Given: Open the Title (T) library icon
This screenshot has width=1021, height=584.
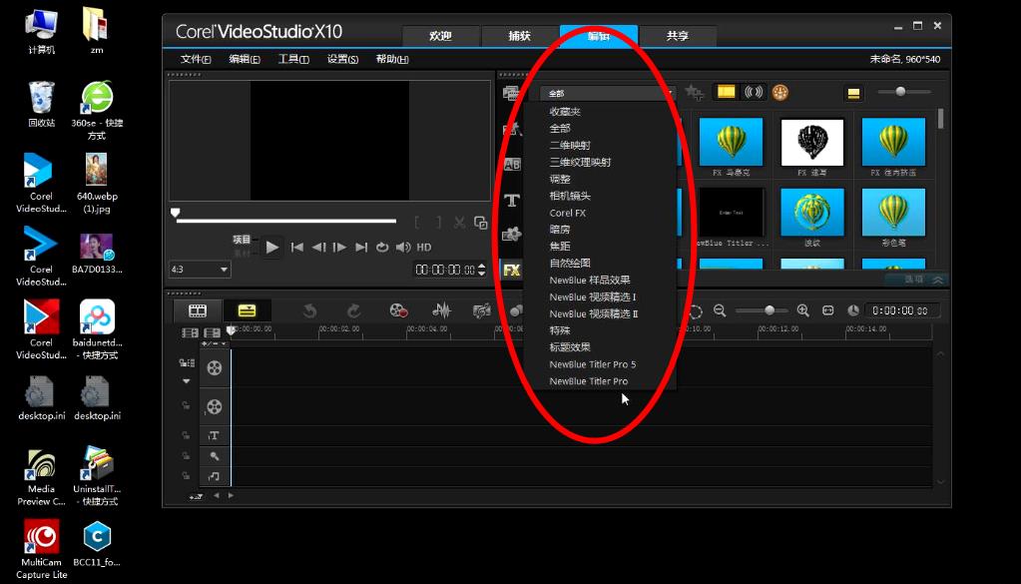Looking at the screenshot, I should coord(512,200).
